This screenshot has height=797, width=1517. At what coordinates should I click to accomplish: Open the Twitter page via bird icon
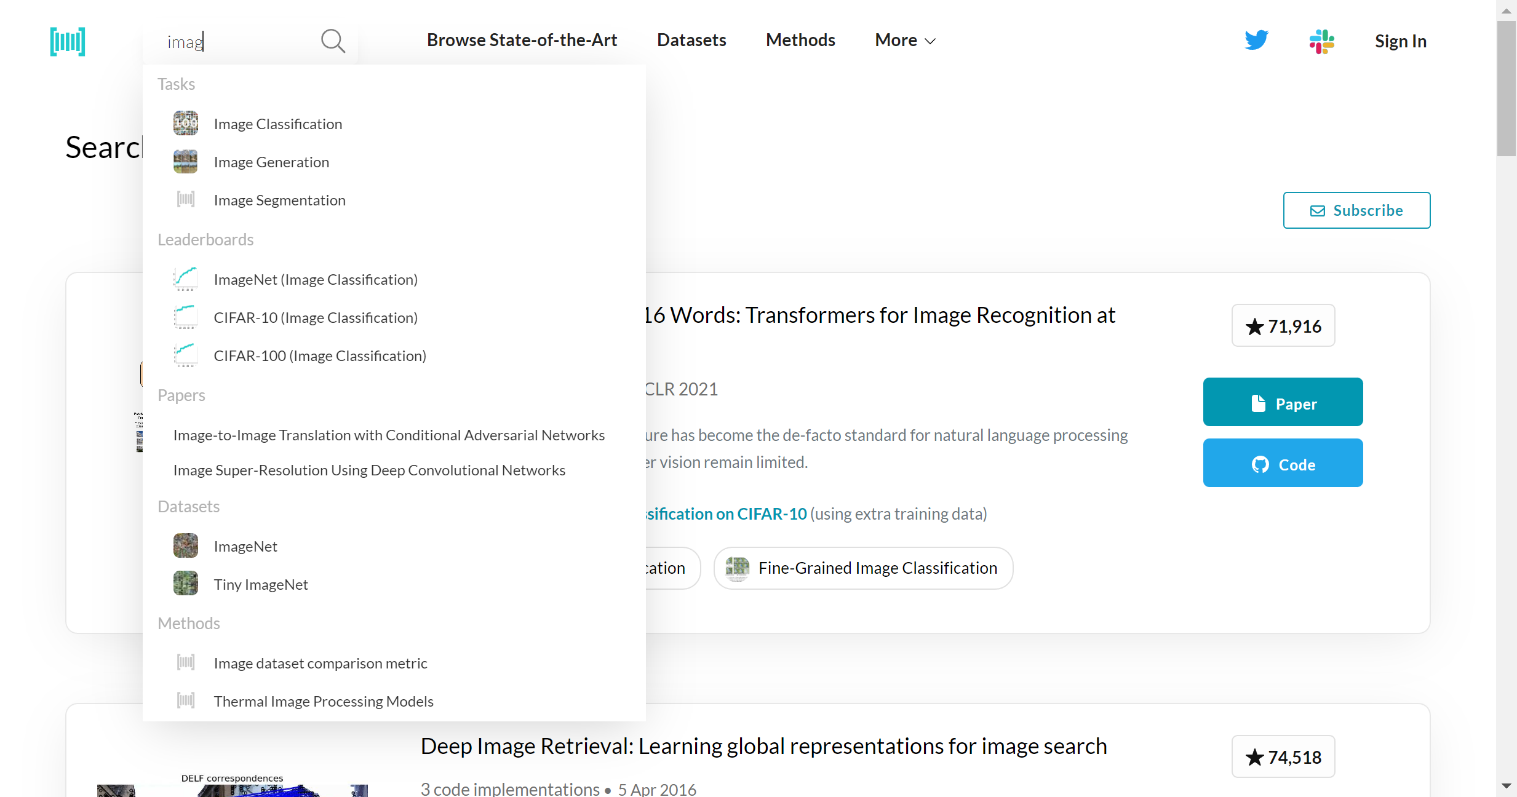pyautogui.click(x=1256, y=40)
